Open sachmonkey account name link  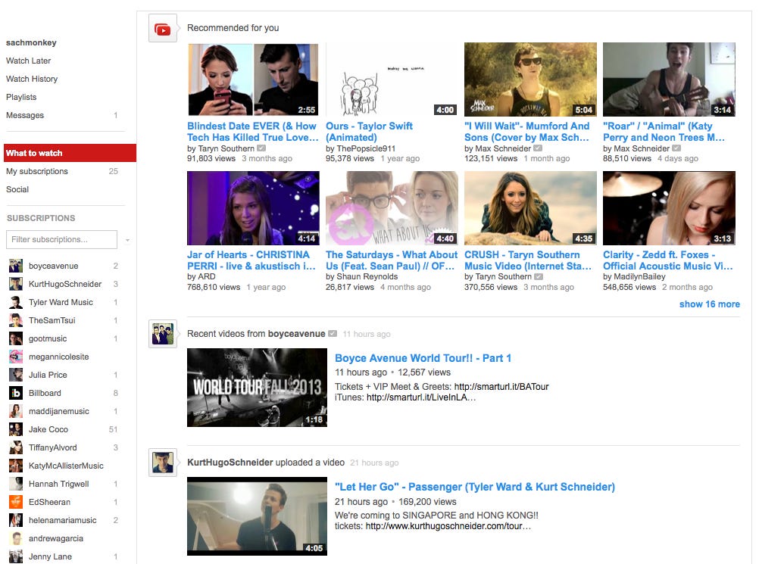[x=31, y=42]
